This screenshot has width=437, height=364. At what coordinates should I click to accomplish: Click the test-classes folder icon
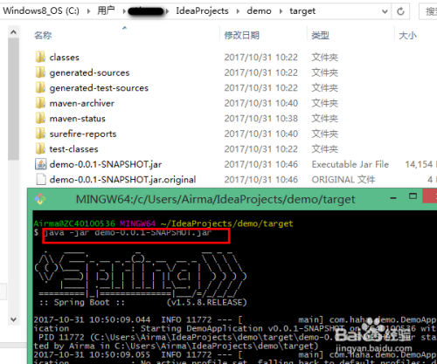pos(40,148)
